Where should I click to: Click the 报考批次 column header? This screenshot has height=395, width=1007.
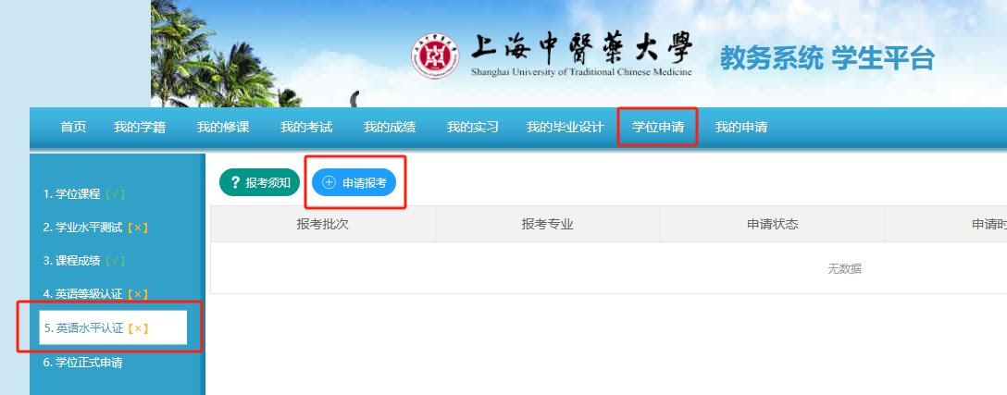click(x=322, y=224)
